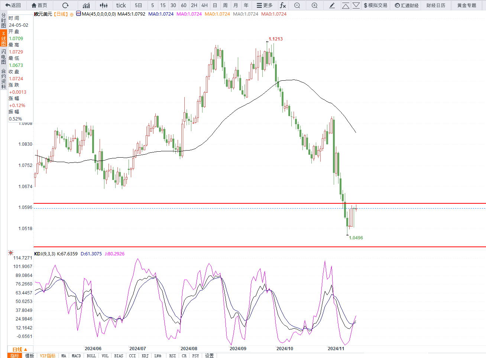486x358 pixels.
Task: Select the 4H timeframe
Action: pyautogui.click(x=204, y=5)
